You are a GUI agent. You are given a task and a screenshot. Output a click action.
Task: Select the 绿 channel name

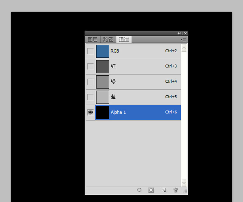[113, 81]
